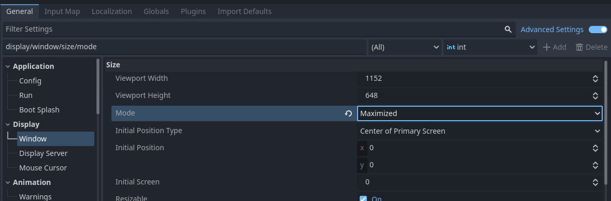Click the search magnifier icon in Filter Settings

coord(508,29)
